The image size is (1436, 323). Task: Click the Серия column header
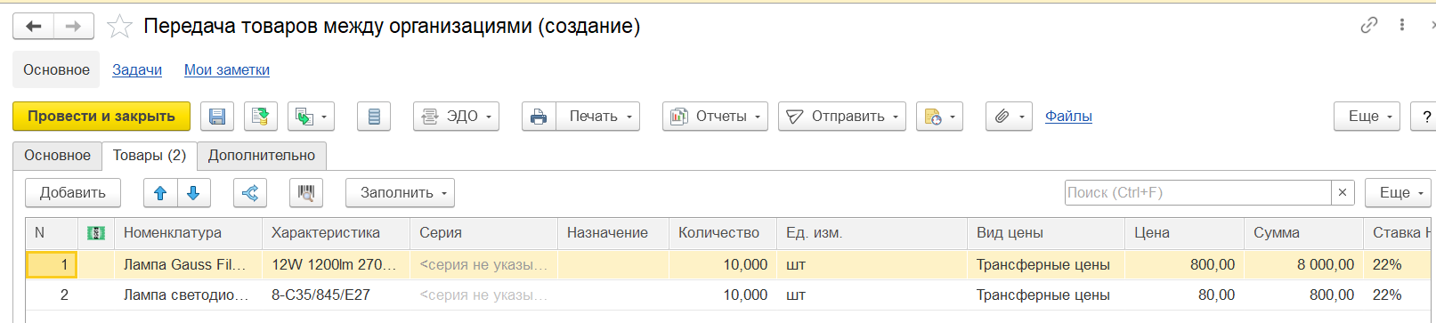pyautogui.click(x=483, y=233)
